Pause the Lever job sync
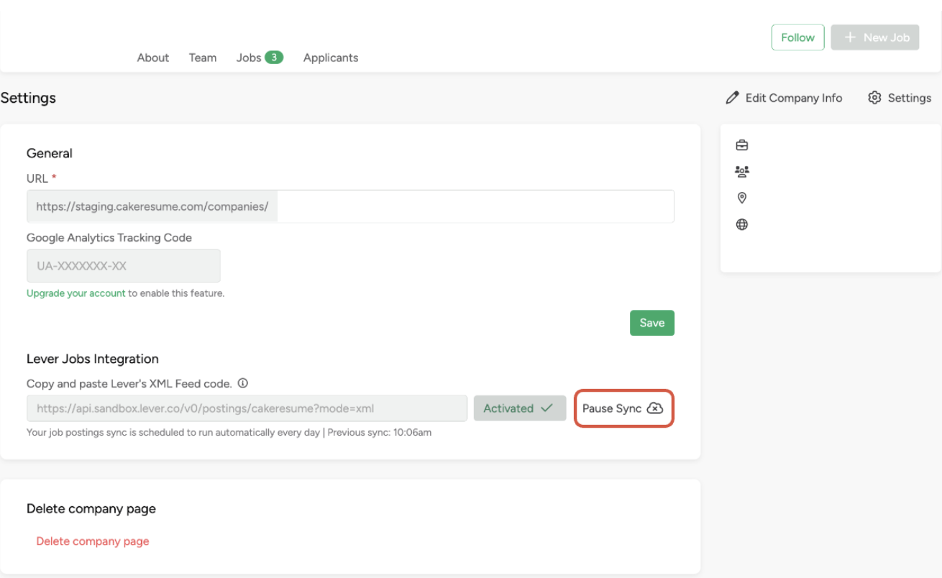This screenshot has height=578, width=942. (623, 408)
